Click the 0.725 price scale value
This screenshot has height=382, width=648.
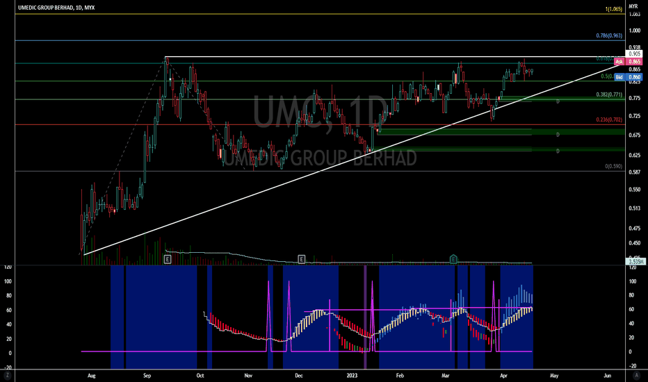click(634, 116)
